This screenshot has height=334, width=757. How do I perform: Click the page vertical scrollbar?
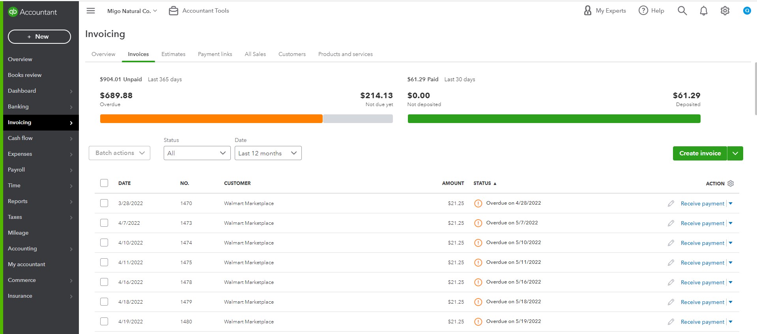[755, 88]
